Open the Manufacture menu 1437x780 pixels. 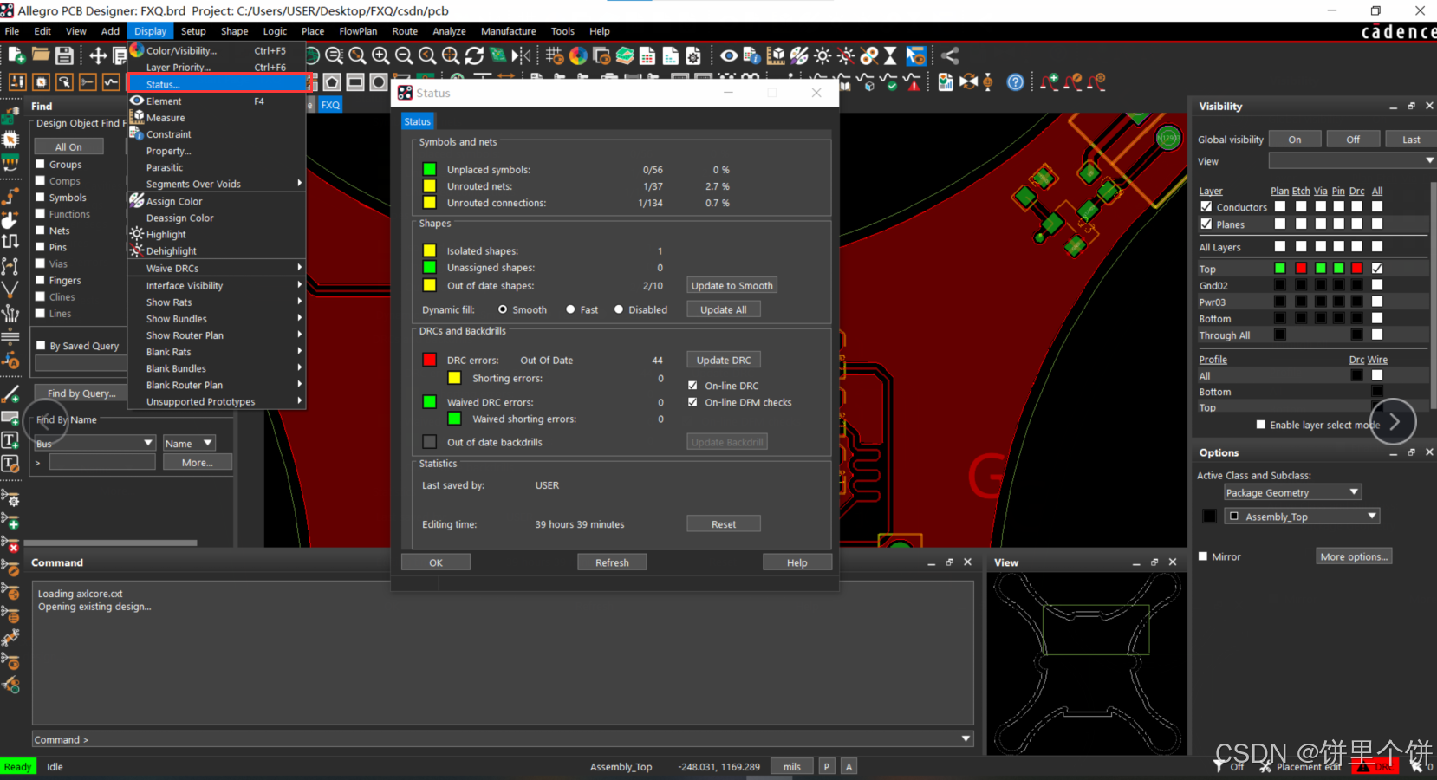click(509, 31)
